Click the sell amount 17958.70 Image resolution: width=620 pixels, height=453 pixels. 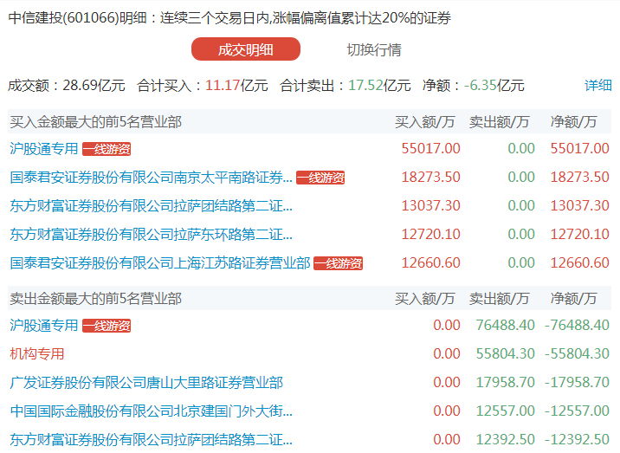505,383
